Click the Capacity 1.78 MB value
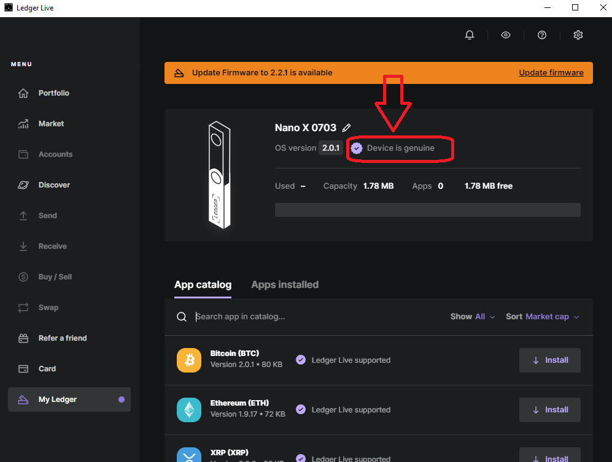The image size is (612, 462). [378, 186]
